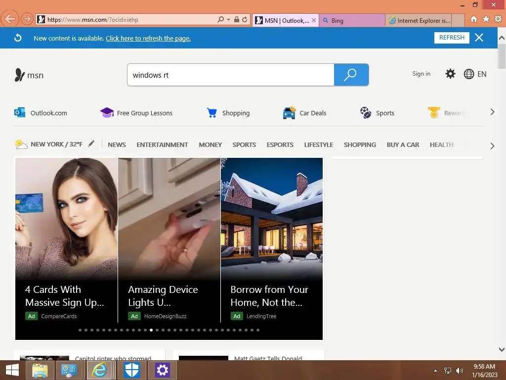Submit search with blue magnifier button
Viewport: 506px width, 380px height.
[x=351, y=75]
